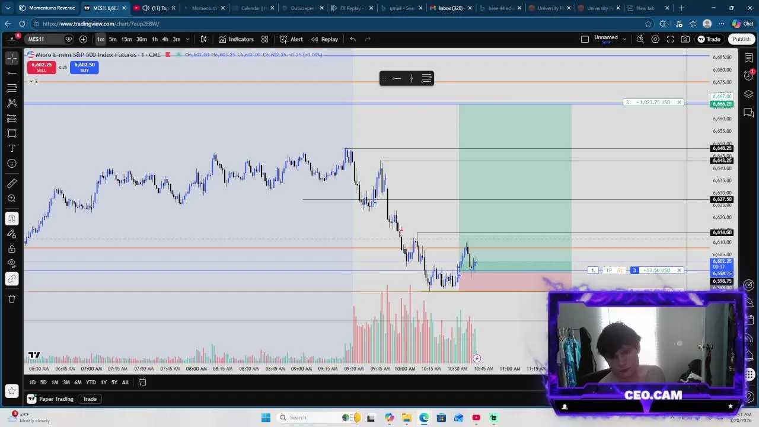759x427 pixels.
Task: Toggle Stay in Drawing Mode
Action: coord(12,234)
